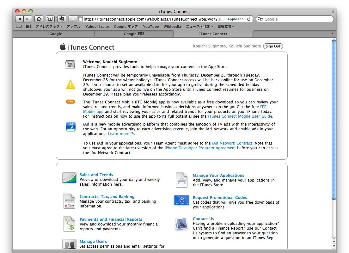Click the Sales and Trends chart icon
The height and width of the screenshot is (253, 349).
coord(69,178)
